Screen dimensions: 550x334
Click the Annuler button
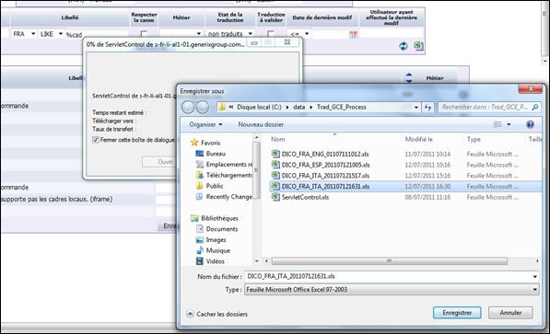[x=510, y=313]
